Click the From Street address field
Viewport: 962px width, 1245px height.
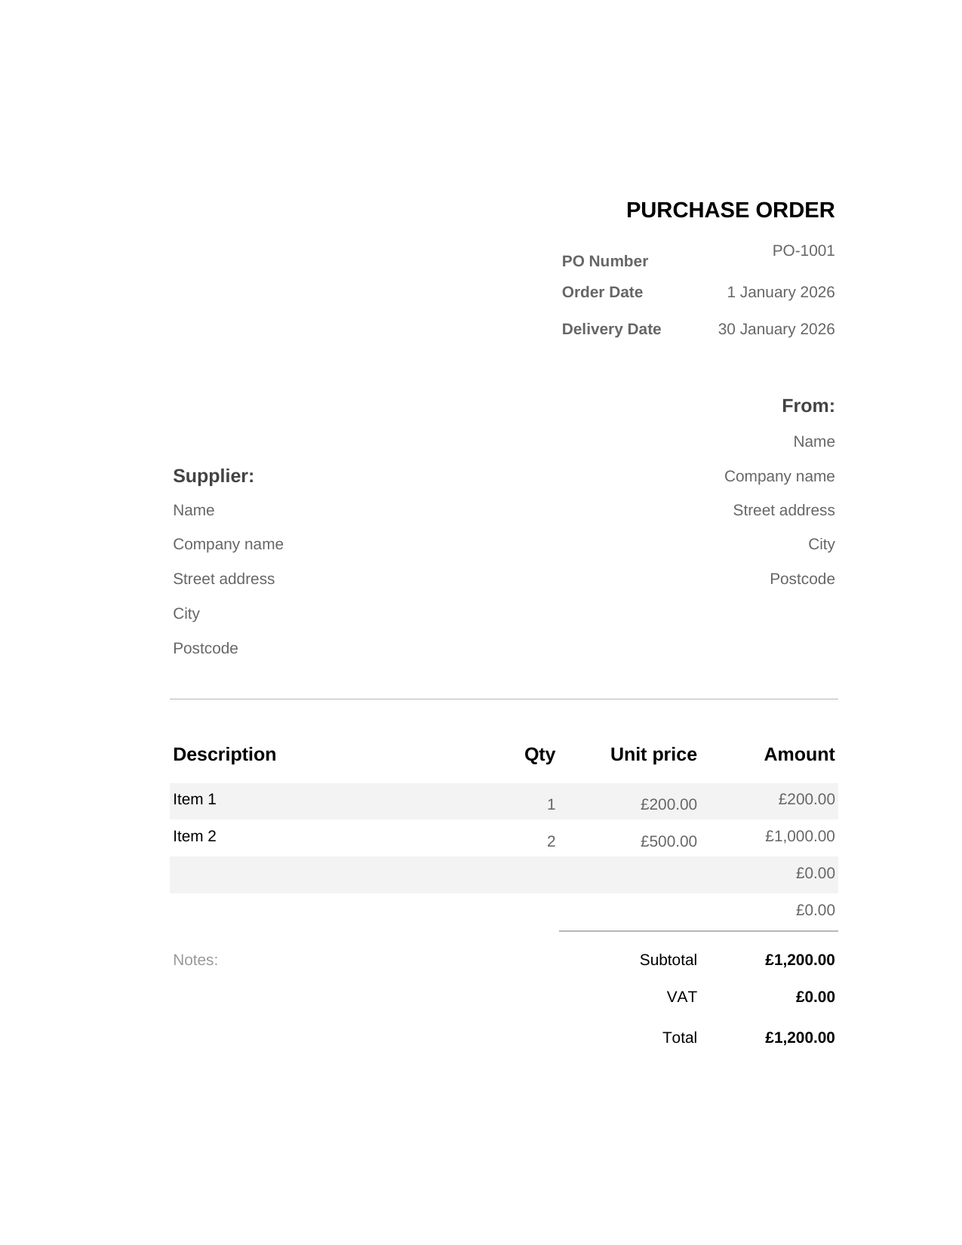[783, 510]
